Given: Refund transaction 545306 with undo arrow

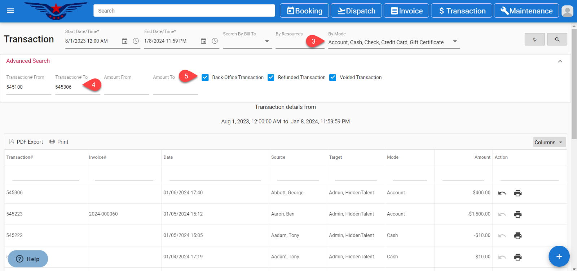Looking at the screenshot, I should point(502,193).
